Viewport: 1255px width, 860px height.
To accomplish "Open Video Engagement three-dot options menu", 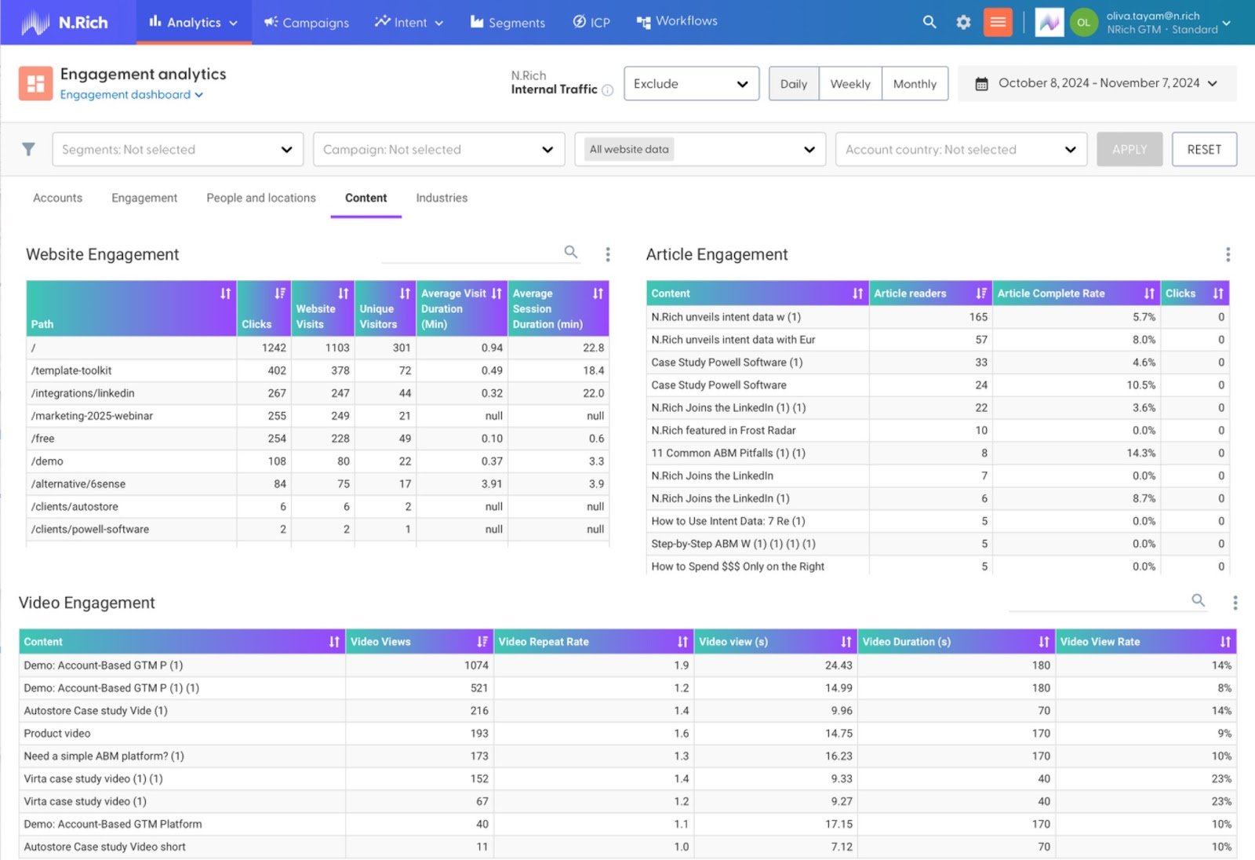I will tap(1235, 603).
